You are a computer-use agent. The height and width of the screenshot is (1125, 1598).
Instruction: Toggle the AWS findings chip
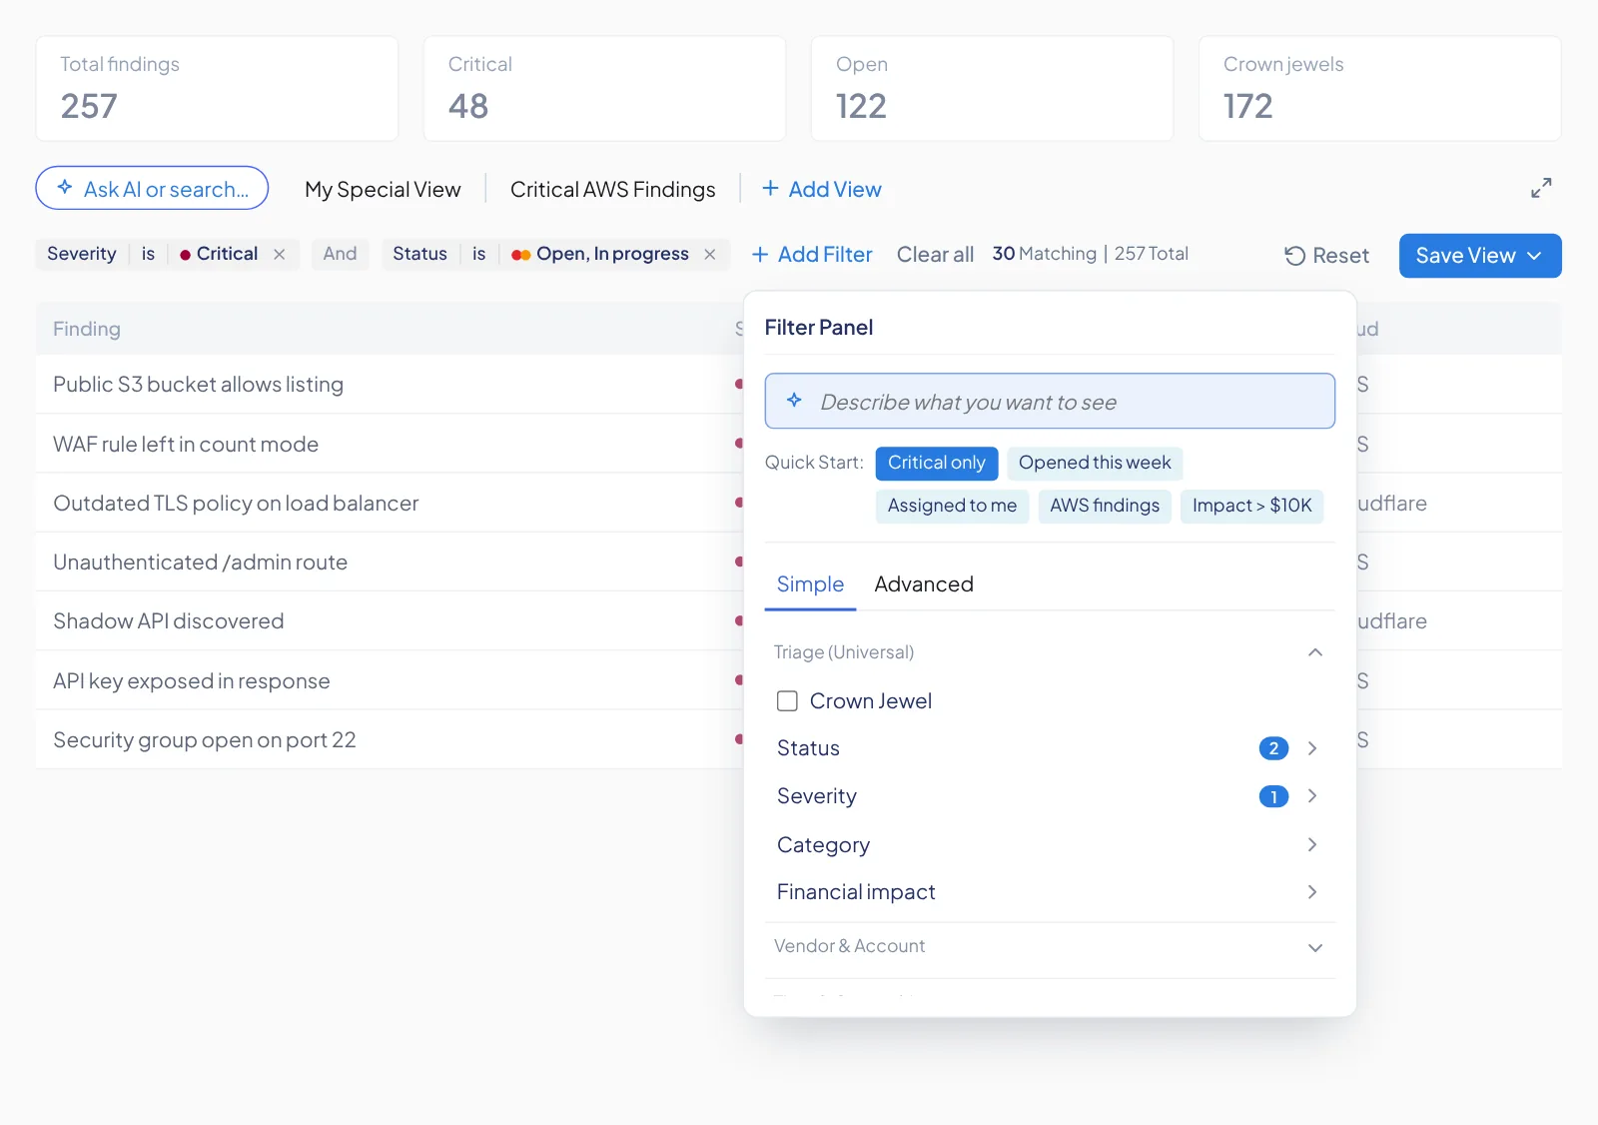point(1105,506)
